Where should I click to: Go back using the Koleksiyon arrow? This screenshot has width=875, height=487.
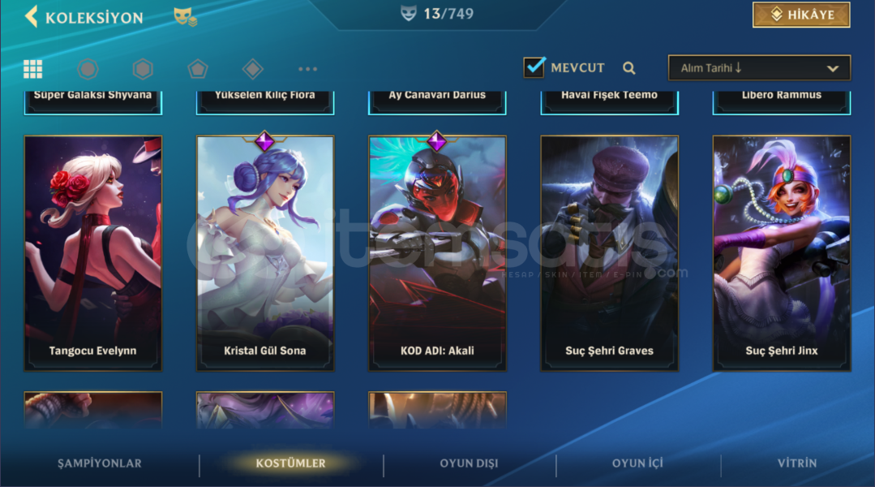coord(32,16)
